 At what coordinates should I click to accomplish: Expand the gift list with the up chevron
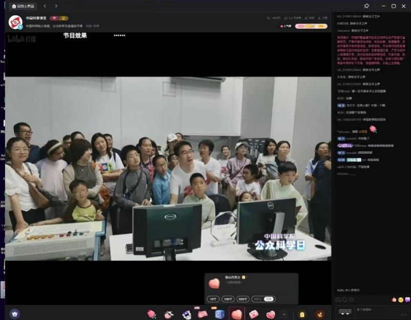point(284,314)
